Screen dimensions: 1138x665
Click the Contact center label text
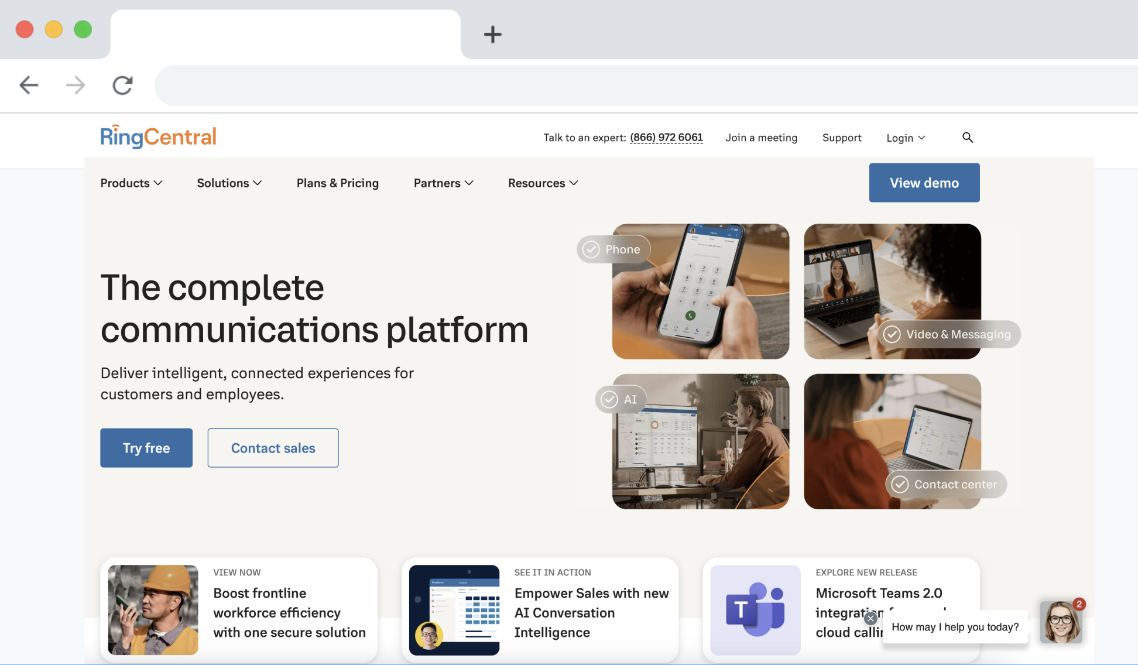tap(955, 484)
